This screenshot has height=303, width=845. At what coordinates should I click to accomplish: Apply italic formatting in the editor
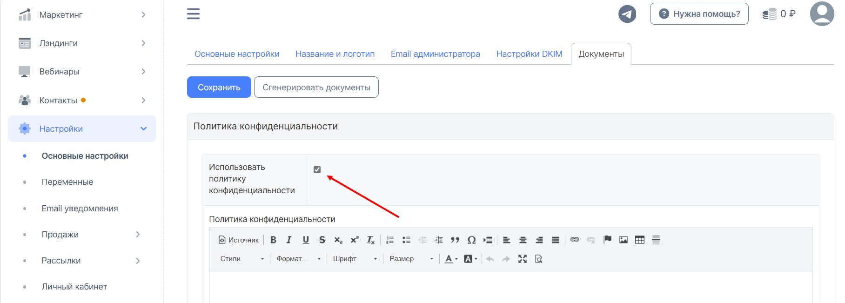point(289,240)
